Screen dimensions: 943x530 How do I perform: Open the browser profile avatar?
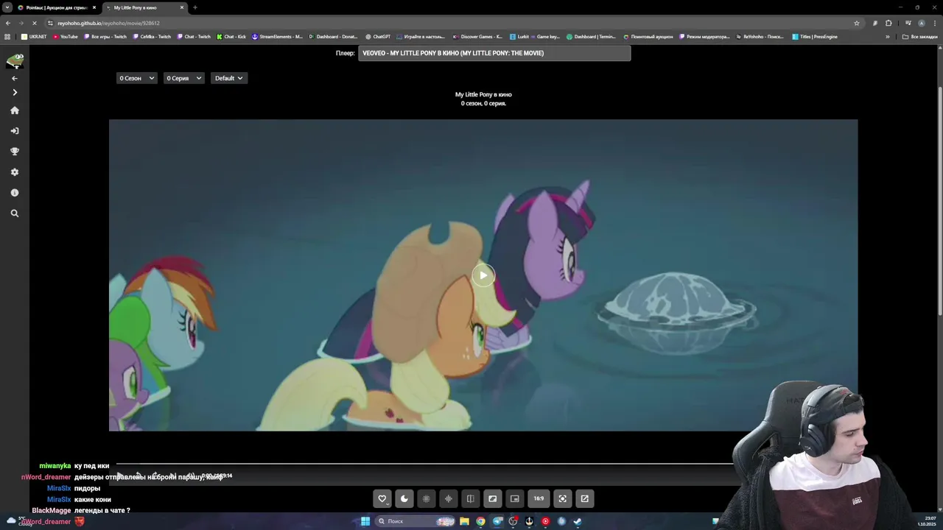coord(921,23)
